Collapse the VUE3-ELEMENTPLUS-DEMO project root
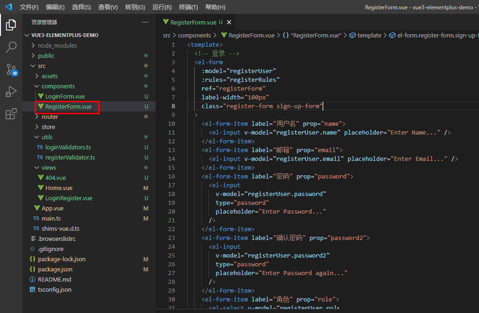Image resolution: width=479 pixels, height=313 pixels. 64,35
